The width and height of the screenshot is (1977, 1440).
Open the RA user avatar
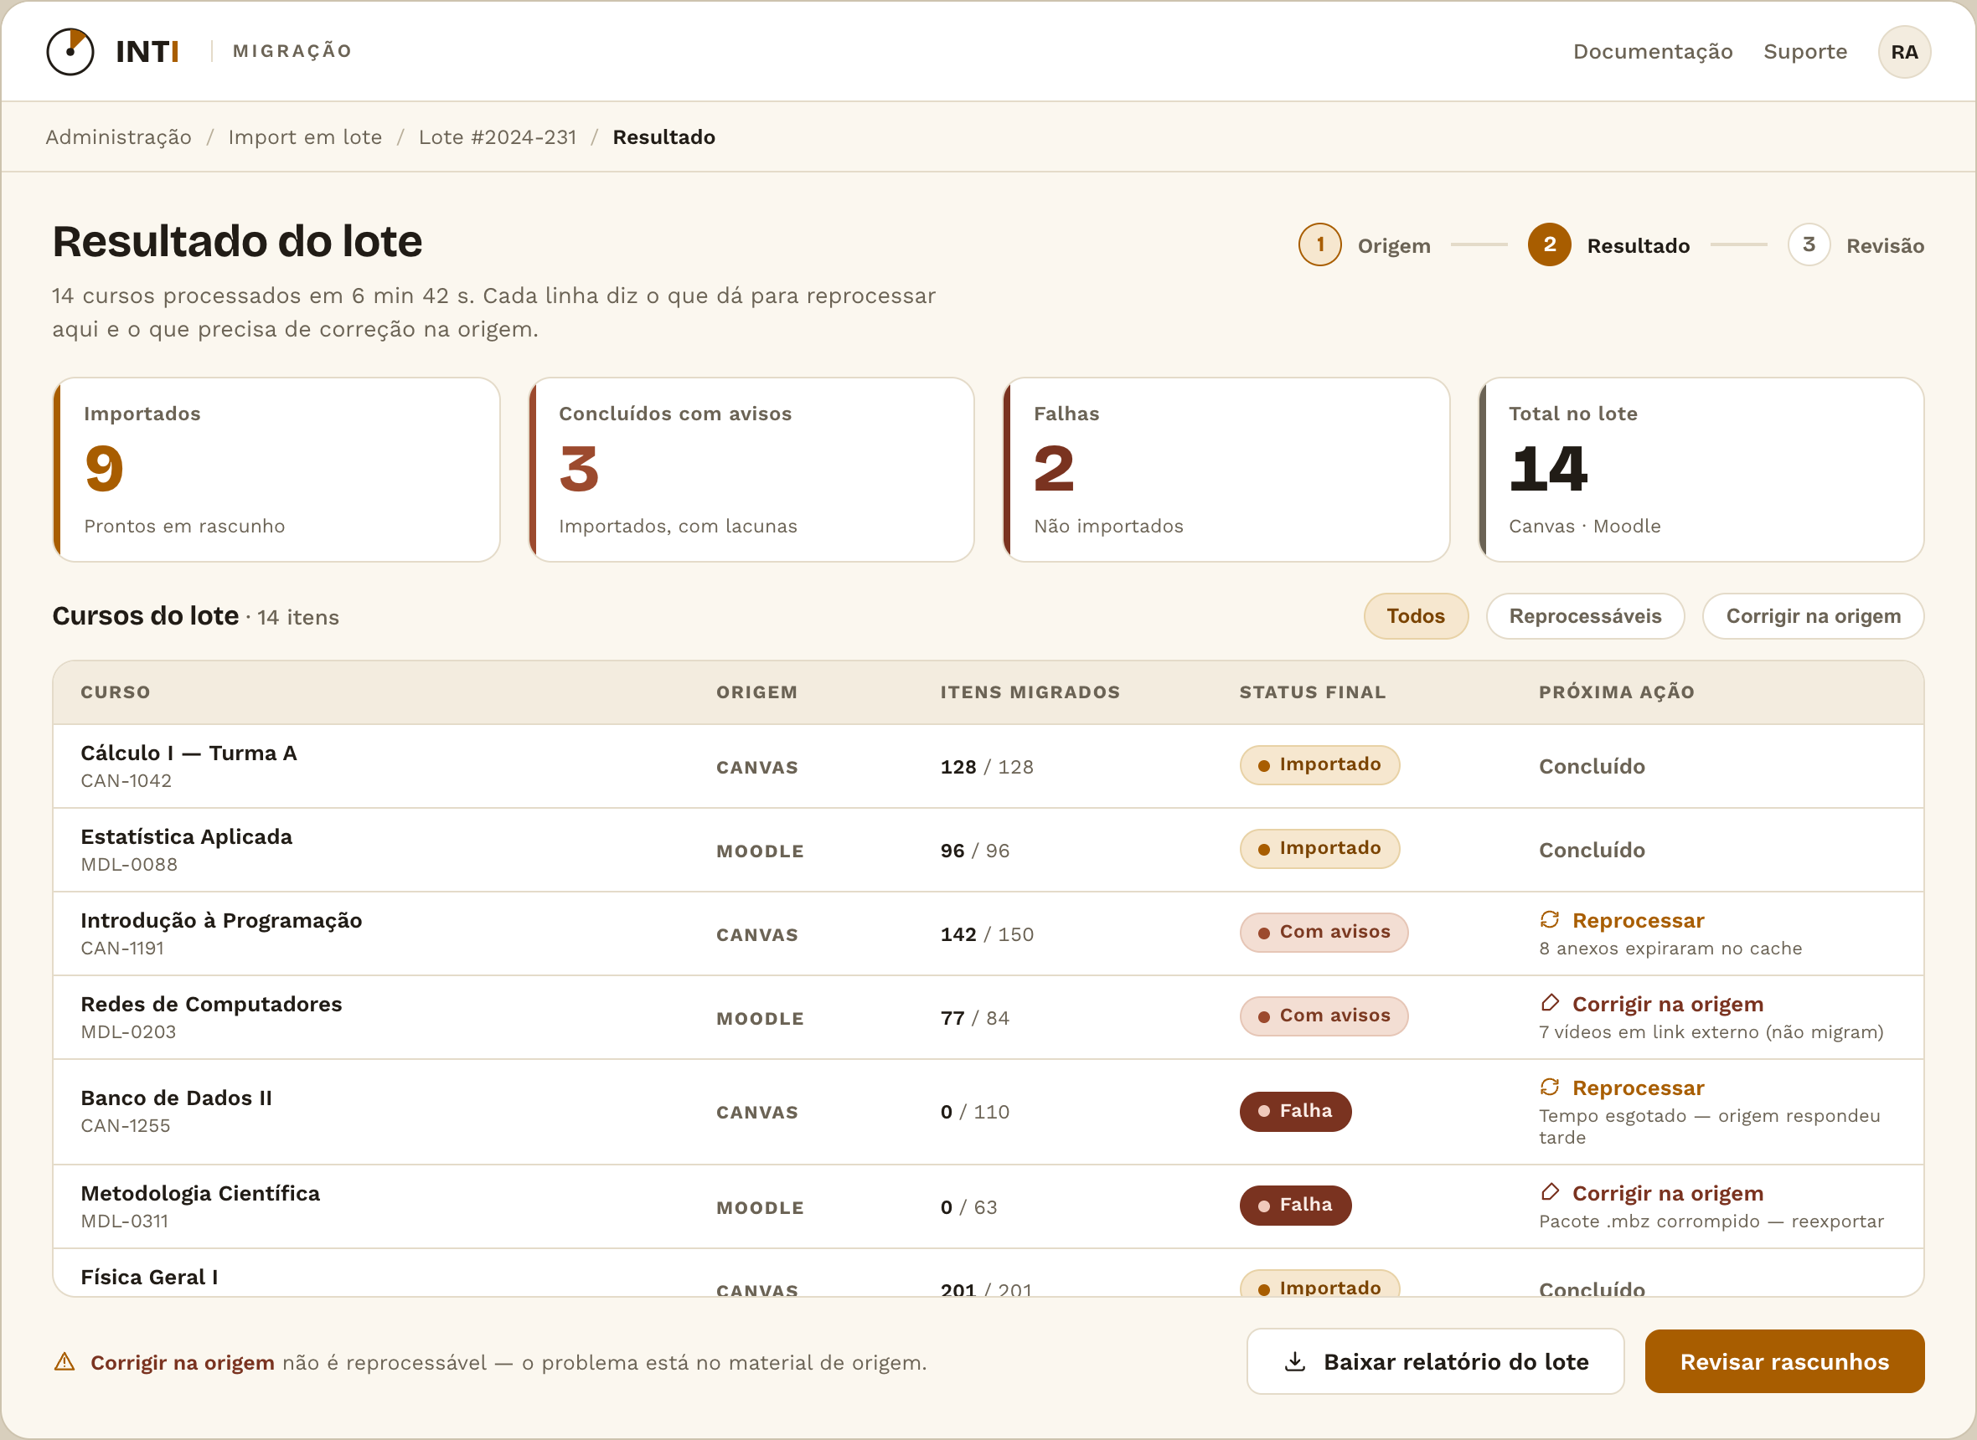pos(1904,52)
